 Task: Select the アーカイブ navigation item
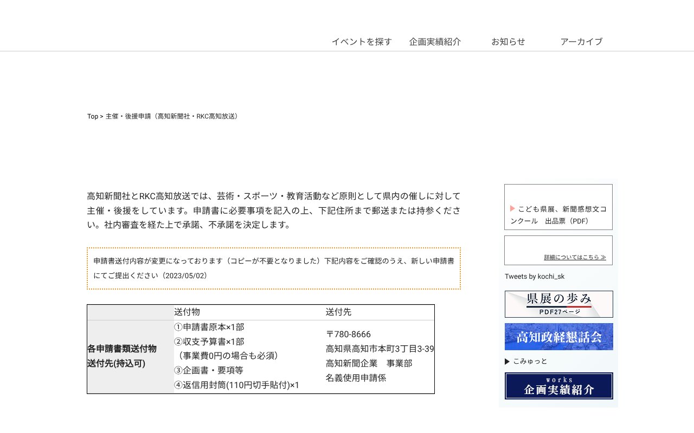pyautogui.click(x=581, y=42)
